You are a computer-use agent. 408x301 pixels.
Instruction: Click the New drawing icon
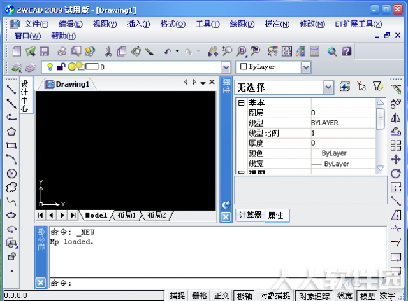pos(17,51)
